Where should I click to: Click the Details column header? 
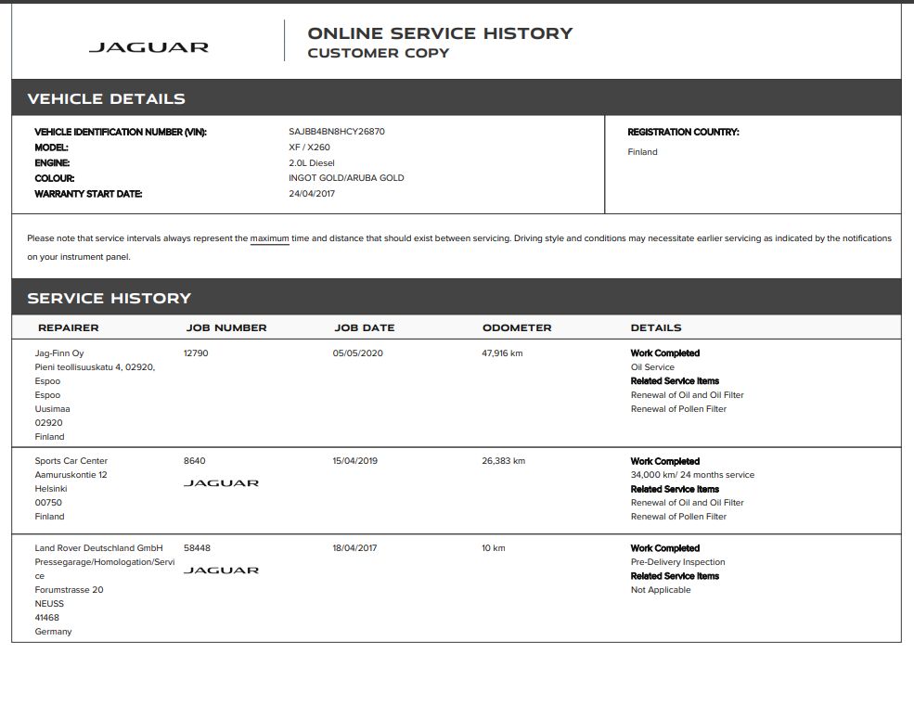click(x=655, y=327)
